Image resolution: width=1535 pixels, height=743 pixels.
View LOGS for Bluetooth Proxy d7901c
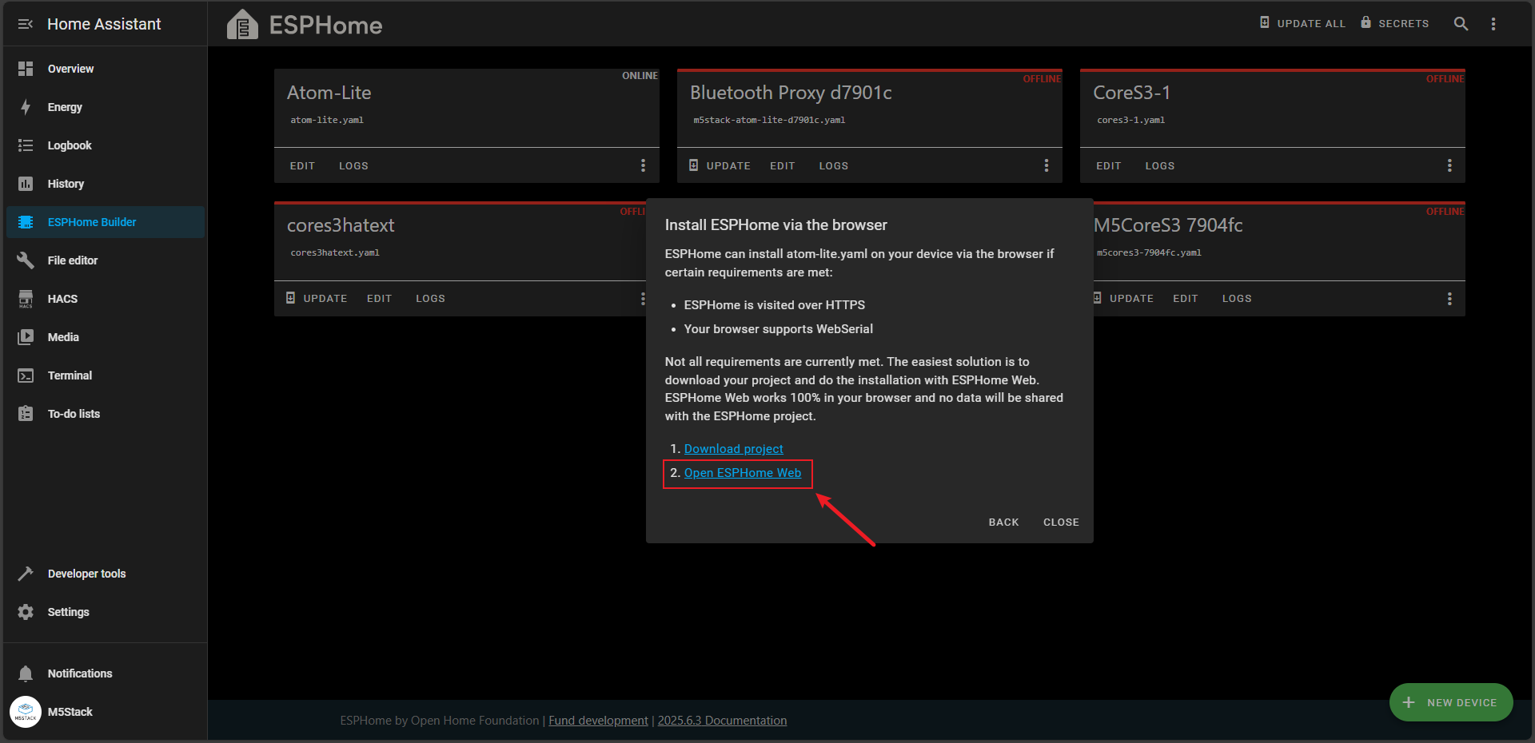(x=833, y=166)
